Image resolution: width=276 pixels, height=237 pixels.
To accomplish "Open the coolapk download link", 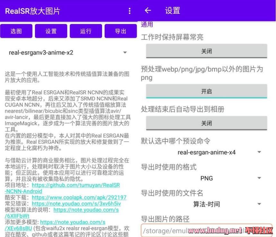I will 79,198.
